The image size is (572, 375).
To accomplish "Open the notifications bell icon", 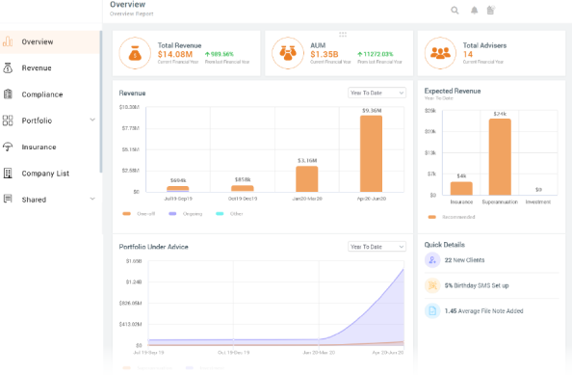I will [474, 11].
